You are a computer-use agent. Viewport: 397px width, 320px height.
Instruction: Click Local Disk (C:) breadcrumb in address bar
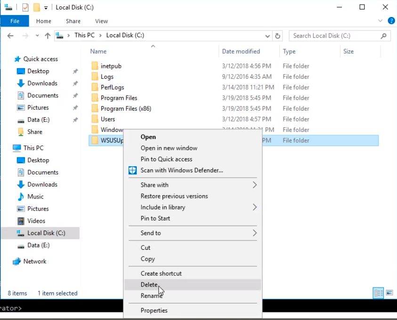pyautogui.click(x=125, y=35)
